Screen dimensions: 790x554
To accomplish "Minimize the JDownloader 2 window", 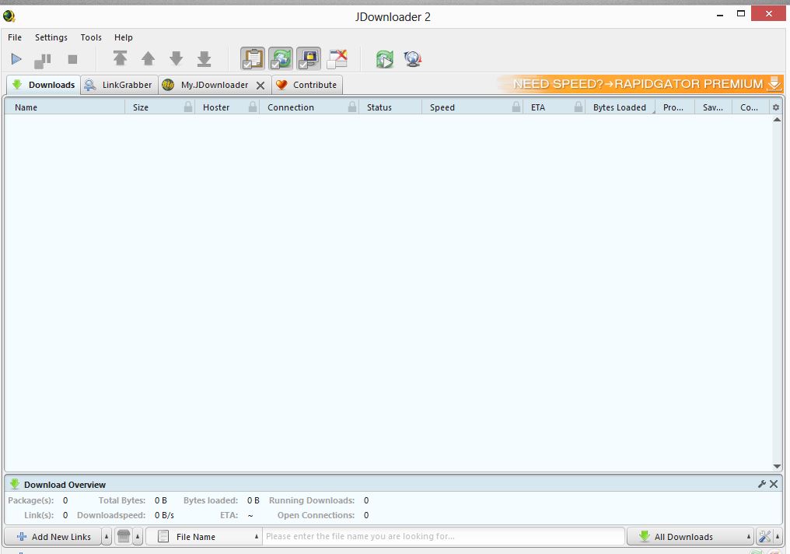I will pos(720,16).
